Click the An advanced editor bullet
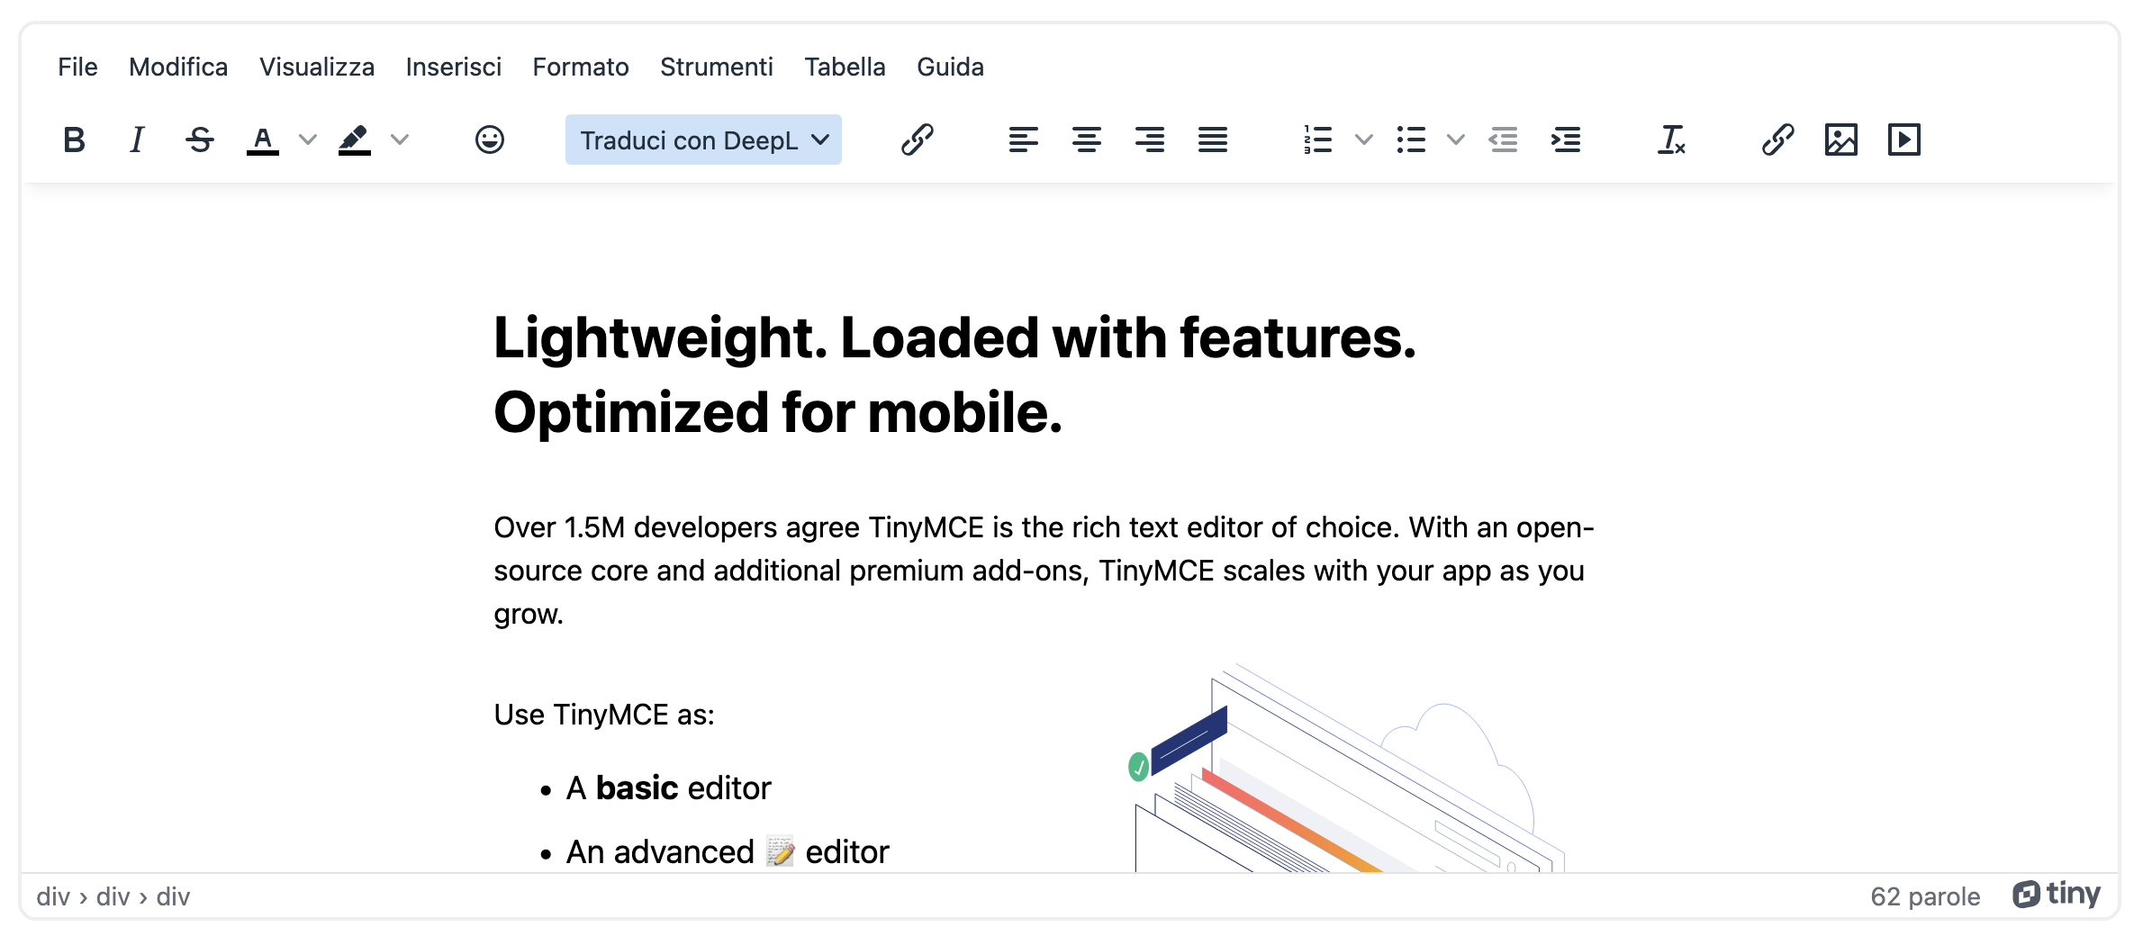 click(728, 851)
